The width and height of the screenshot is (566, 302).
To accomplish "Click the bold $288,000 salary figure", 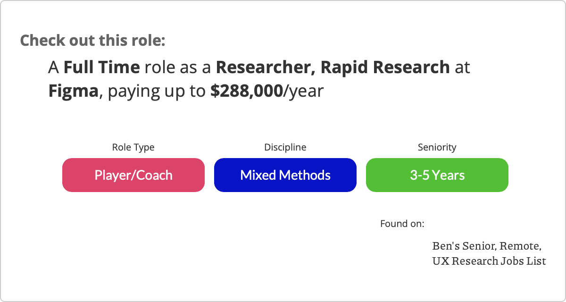I will pyautogui.click(x=246, y=91).
